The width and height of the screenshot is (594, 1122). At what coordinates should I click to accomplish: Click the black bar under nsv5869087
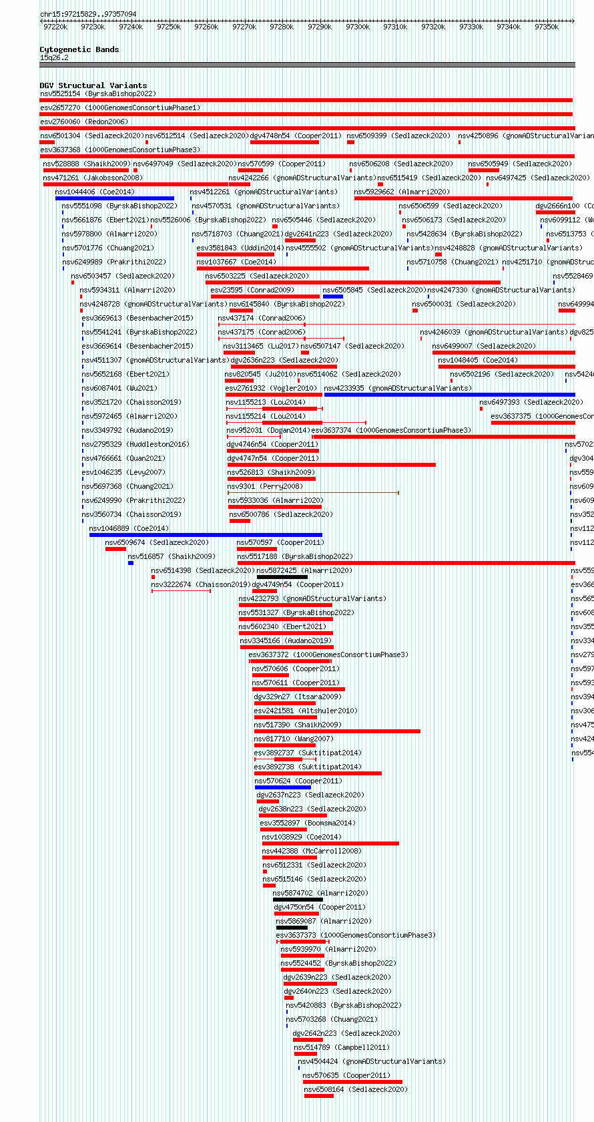coord(292,928)
